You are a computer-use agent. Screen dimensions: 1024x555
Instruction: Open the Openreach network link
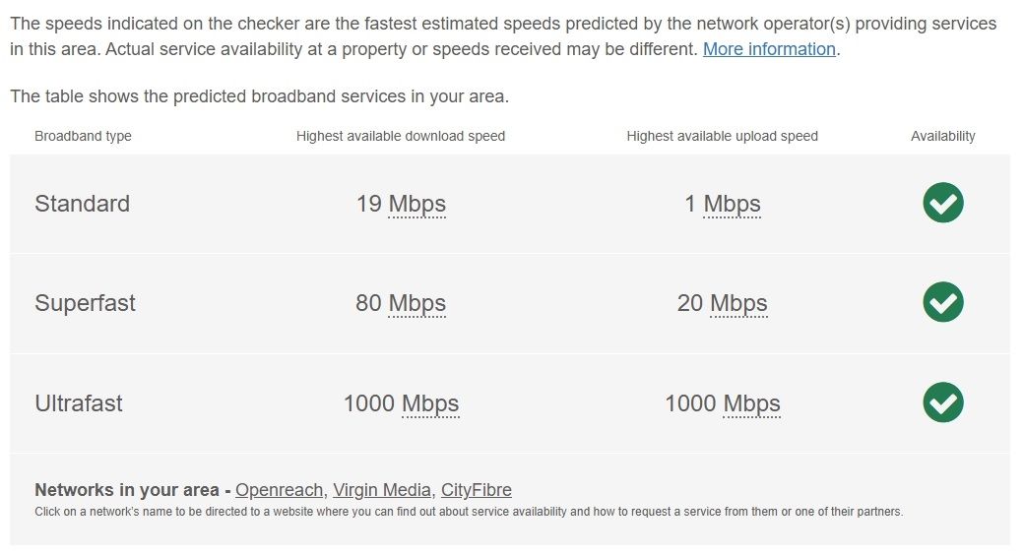[279, 490]
